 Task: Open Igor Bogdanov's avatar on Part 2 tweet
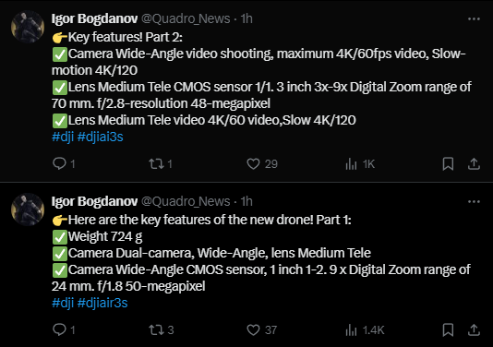click(x=28, y=27)
